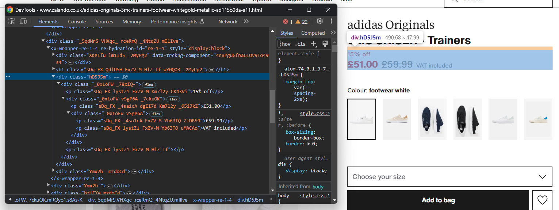Image resolution: width=559 pixels, height=210 pixels.
Task: Open DevTools settings gear
Action: point(319,22)
